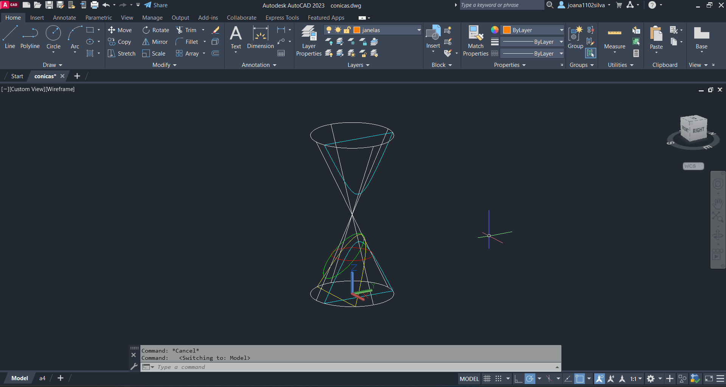726x387 pixels.
Task: Expand the Modify panel options
Action: coord(164,65)
